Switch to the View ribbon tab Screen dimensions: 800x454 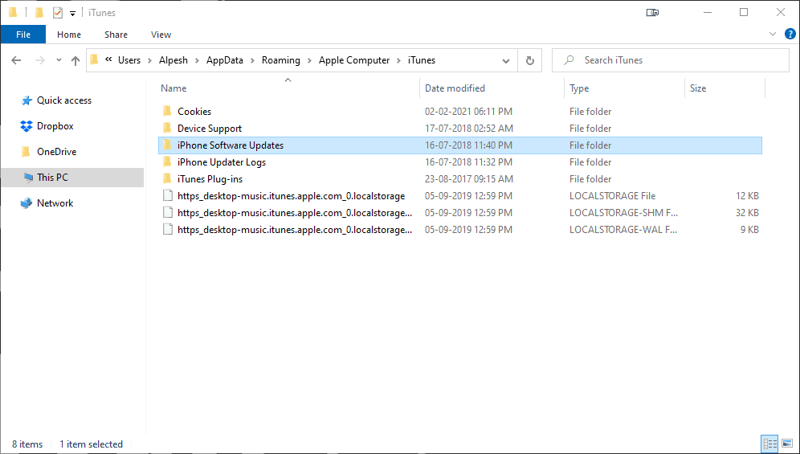[x=161, y=35]
